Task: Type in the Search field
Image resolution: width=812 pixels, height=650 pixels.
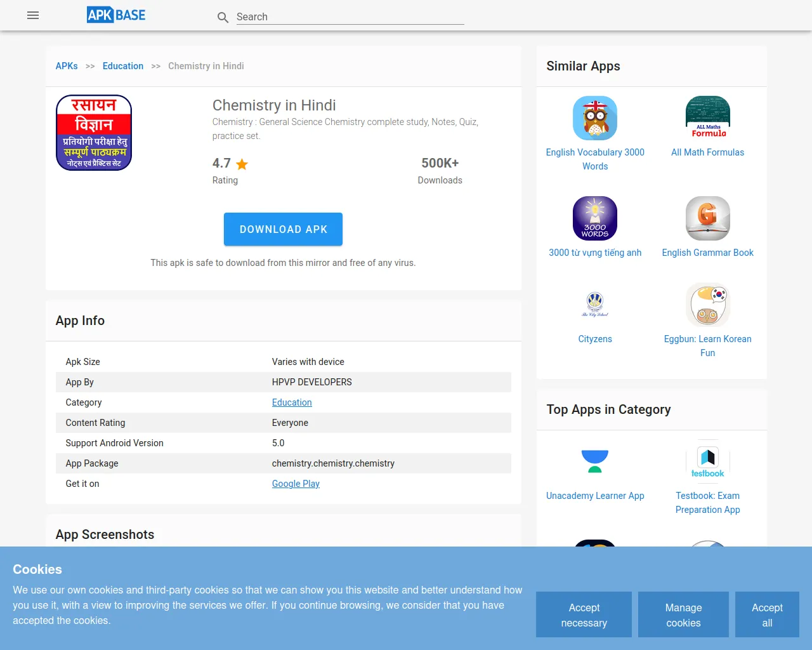Action: 350,17
